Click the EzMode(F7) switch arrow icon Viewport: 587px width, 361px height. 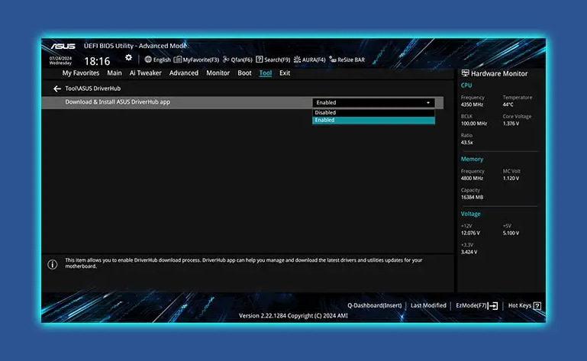click(492, 306)
